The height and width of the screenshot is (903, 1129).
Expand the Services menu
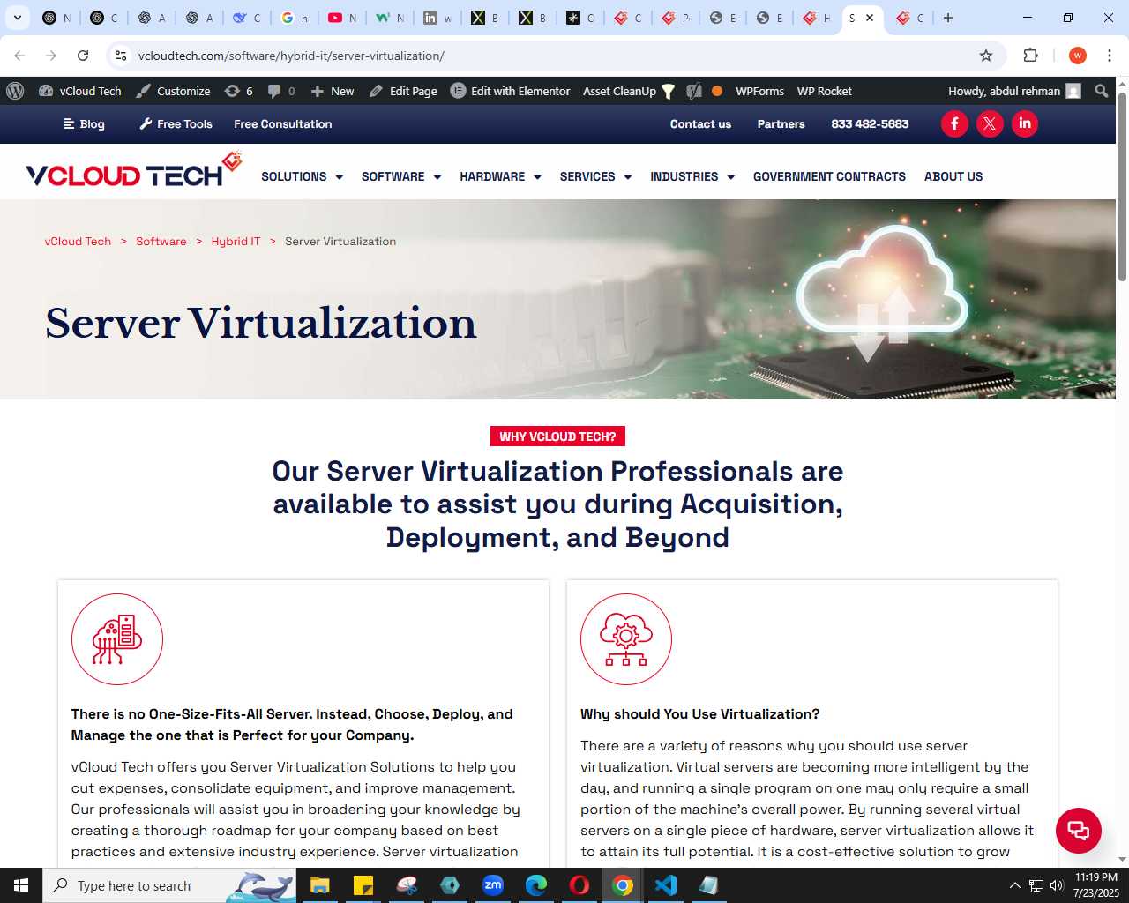pos(595,176)
